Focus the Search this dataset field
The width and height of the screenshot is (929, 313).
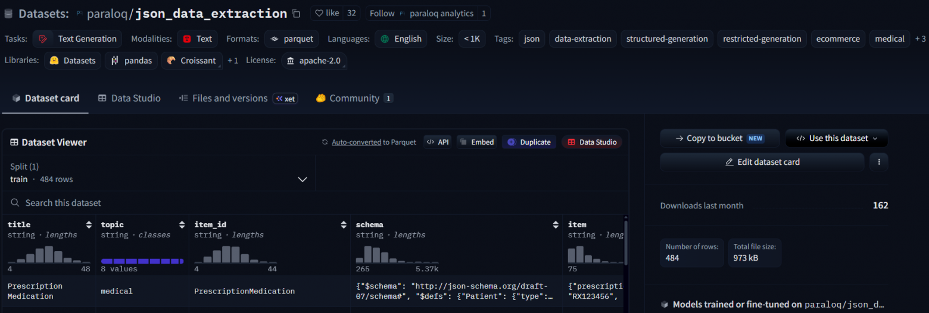click(x=314, y=203)
